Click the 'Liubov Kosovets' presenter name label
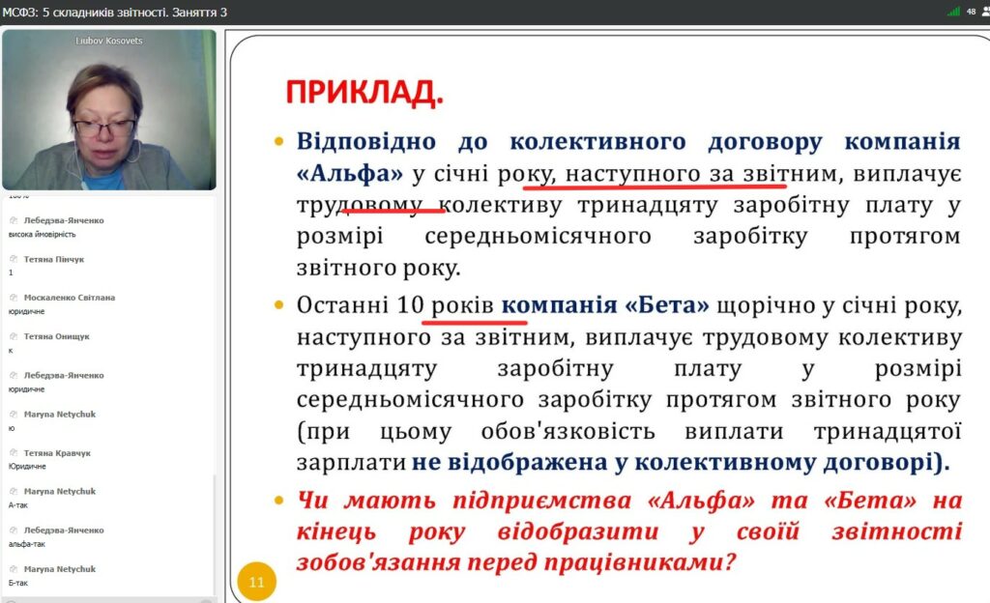 tap(108, 41)
